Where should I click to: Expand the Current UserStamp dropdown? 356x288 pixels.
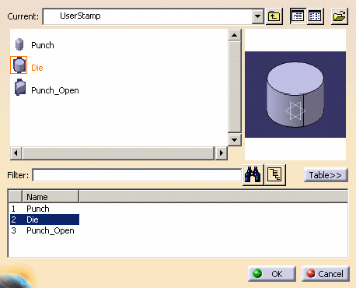click(x=257, y=16)
